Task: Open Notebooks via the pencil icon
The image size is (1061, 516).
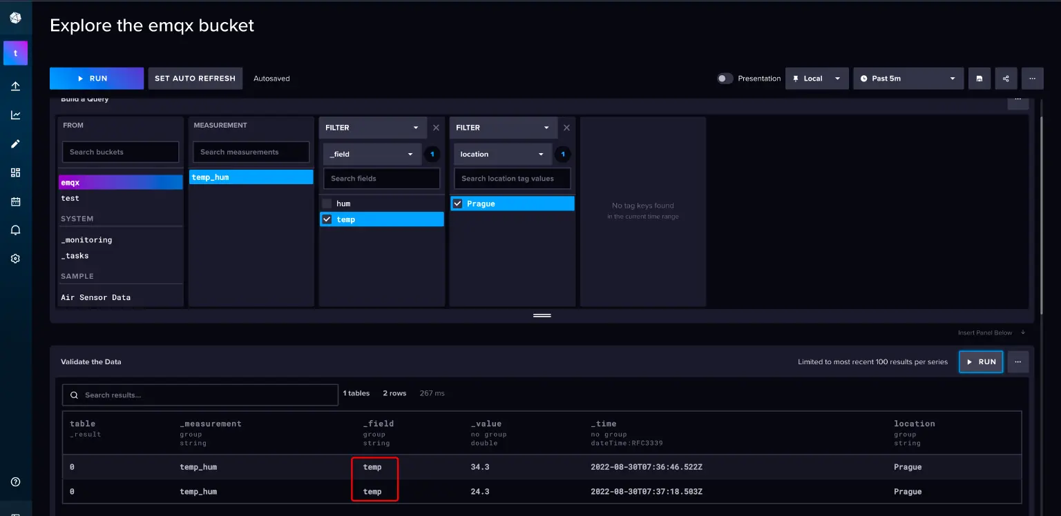Action: pos(15,144)
